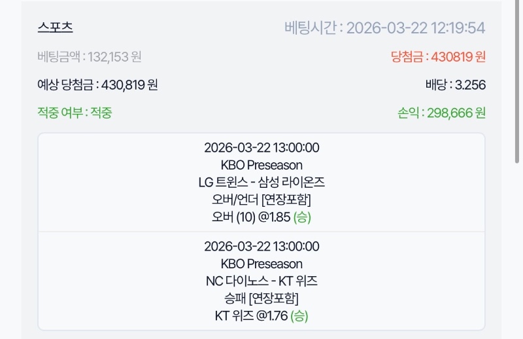Click the 오버/언더 [연장포함] market label

point(261,200)
